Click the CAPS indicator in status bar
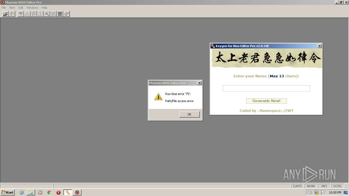349x196 pixels. [x=297, y=186]
